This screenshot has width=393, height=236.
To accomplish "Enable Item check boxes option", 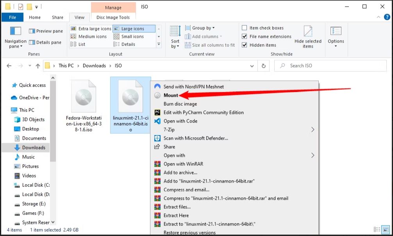I will (245, 28).
